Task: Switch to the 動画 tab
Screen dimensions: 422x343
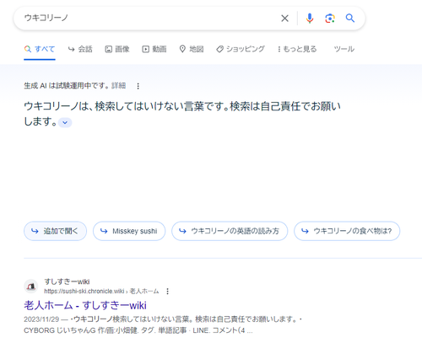Action: [x=154, y=49]
